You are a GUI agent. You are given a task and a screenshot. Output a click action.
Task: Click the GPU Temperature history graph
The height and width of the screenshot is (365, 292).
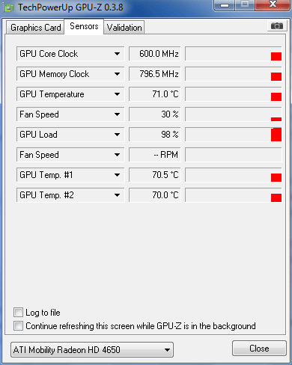(x=234, y=94)
